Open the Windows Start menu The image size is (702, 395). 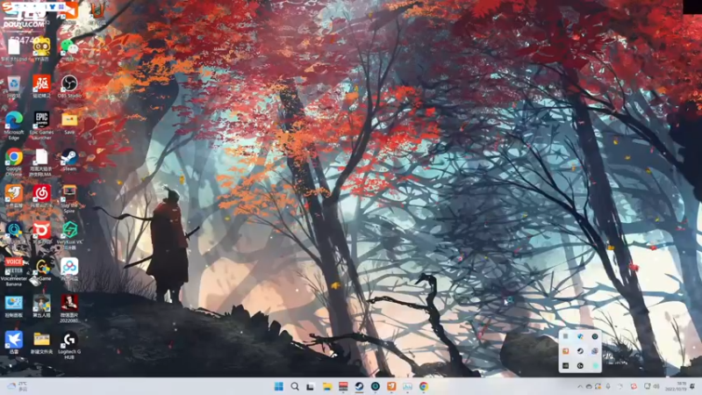(x=278, y=386)
